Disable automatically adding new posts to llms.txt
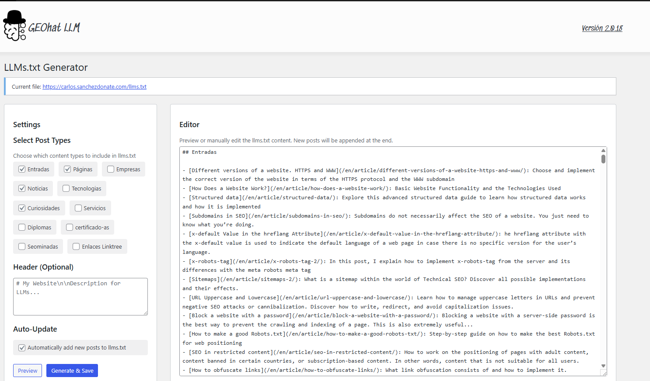The width and height of the screenshot is (650, 381). point(22,348)
